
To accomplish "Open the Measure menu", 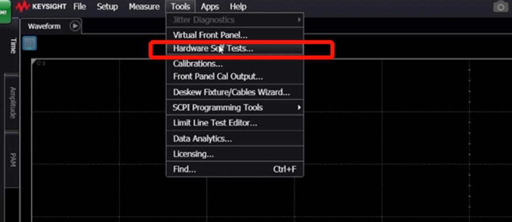I will [144, 7].
